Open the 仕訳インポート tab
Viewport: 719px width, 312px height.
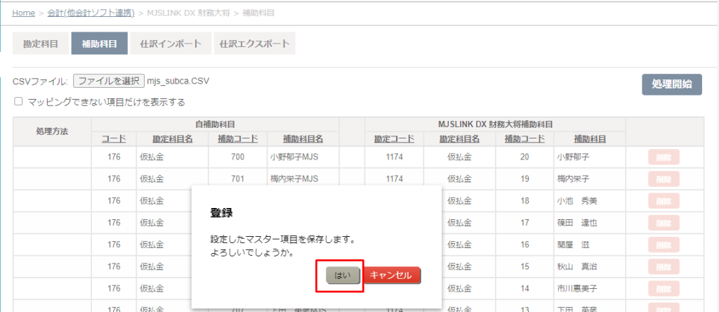171,44
